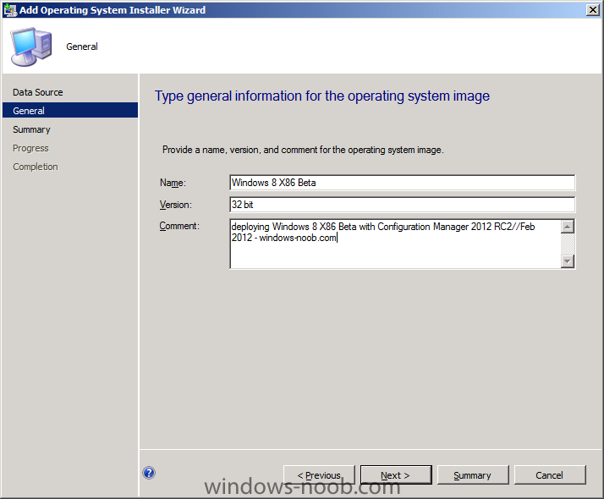The height and width of the screenshot is (499, 604).
Task: Click the blue help question mark icon
Action: (149, 473)
